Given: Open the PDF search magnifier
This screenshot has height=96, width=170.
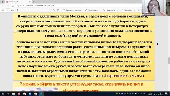Looking at the screenshot, I should [18, 10].
